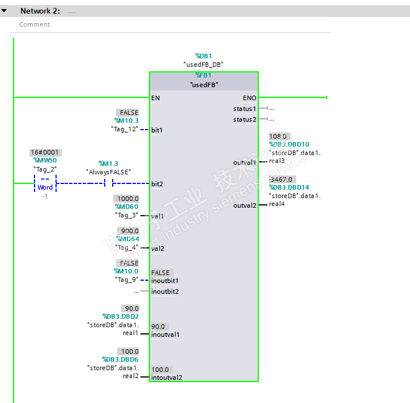This screenshot has width=410, height=403.
Task: Select the %MD64 address at val2
Action: coord(127,239)
